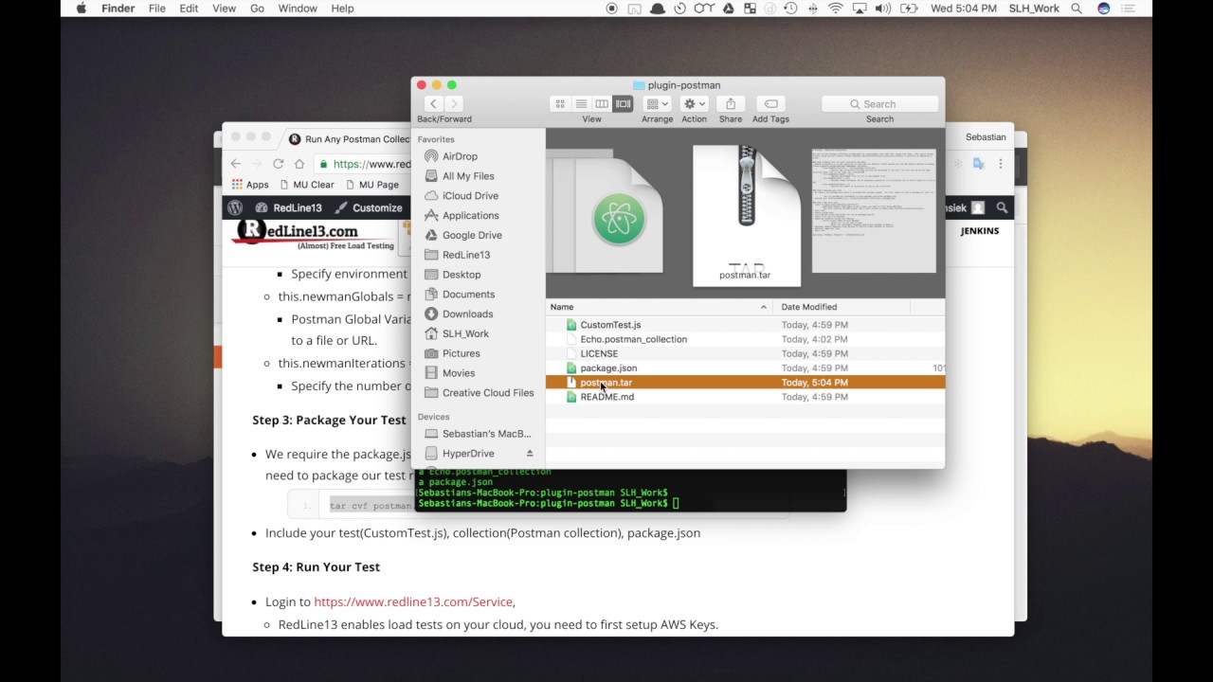Viewport: 1213px width, 682px height.
Task: Open MU Clear bookmark in Chrome
Action: coord(308,185)
